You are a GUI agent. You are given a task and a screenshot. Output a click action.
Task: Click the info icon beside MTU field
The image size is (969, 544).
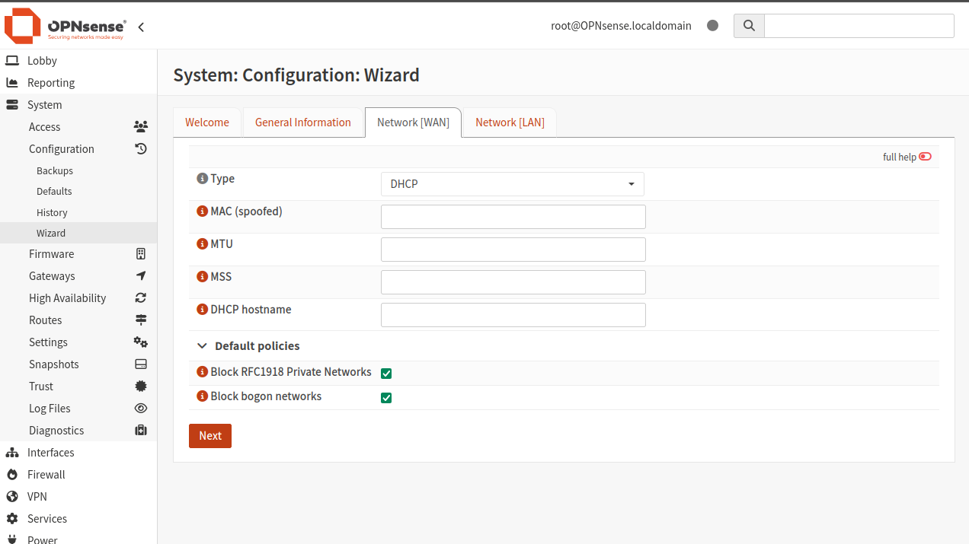point(202,243)
